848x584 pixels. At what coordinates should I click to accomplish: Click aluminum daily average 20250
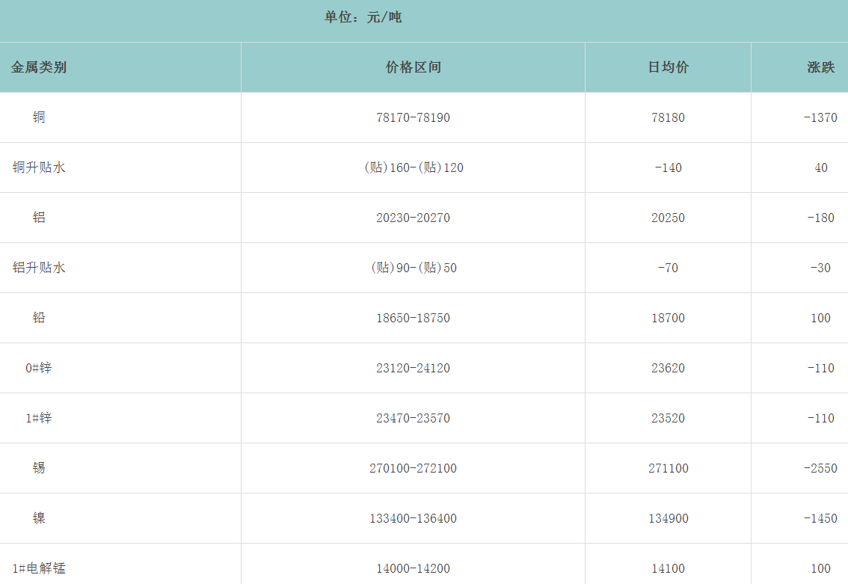[668, 218]
